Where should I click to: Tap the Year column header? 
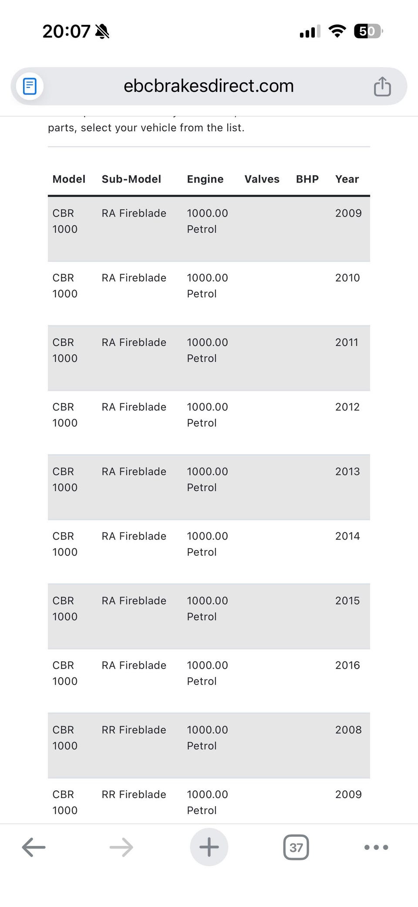(x=347, y=179)
